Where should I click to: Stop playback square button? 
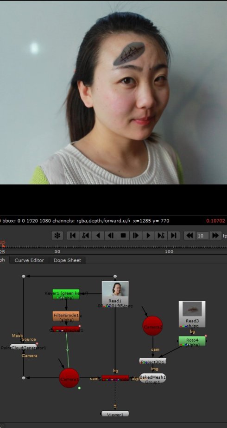[123, 236]
